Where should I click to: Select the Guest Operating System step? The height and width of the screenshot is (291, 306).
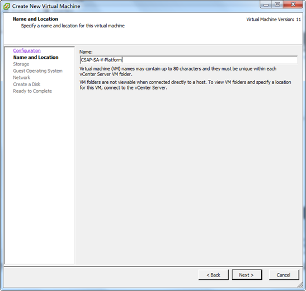click(37, 71)
